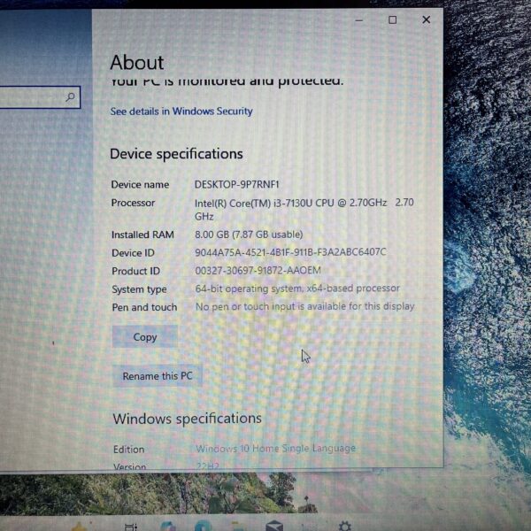Viewport: 531px width, 531px height.
Task: Click Rename this PC button
Action: (x=158, y=376)
